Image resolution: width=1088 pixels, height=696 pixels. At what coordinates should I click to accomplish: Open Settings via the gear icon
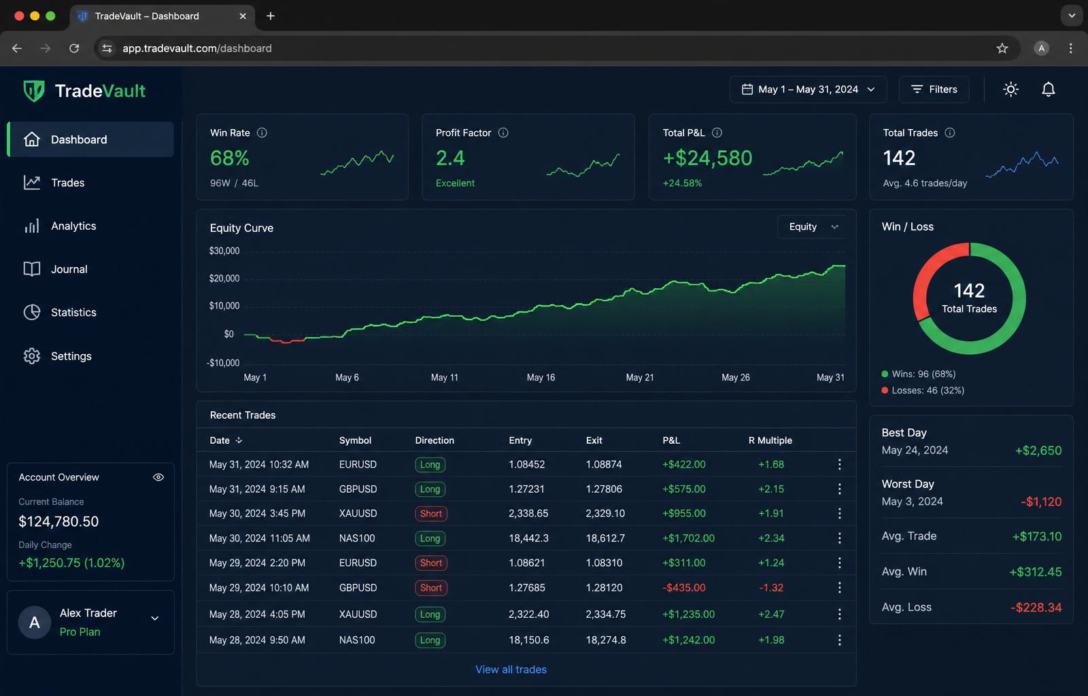[32, 356]
